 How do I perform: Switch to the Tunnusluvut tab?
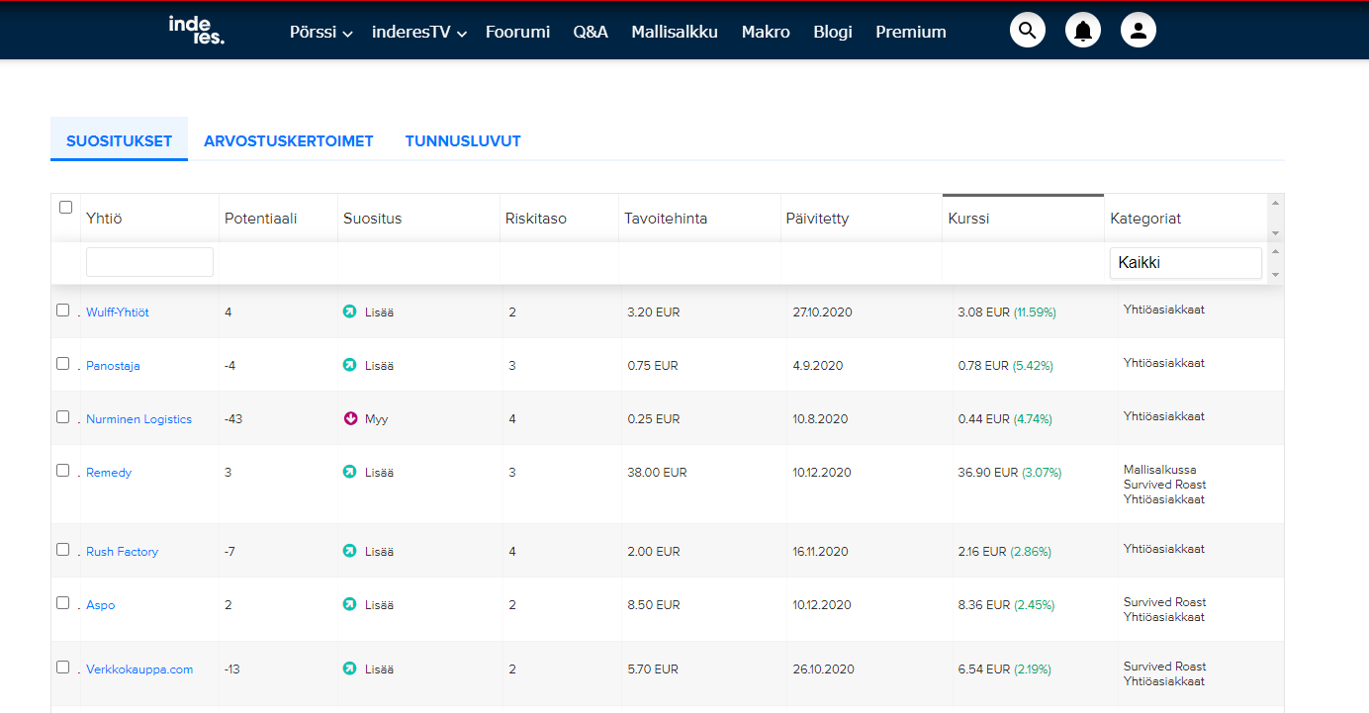pyautogui.click(x=462, y=140)
